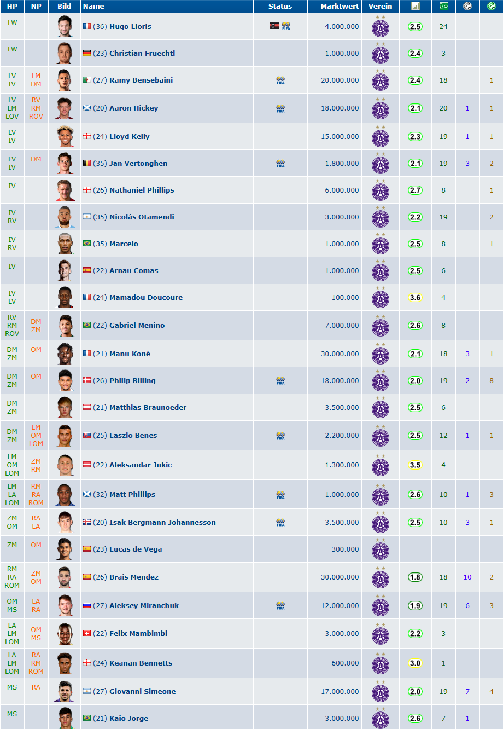Sort the table by Name header
Screen dimensions: 503x729
[93, 6]
